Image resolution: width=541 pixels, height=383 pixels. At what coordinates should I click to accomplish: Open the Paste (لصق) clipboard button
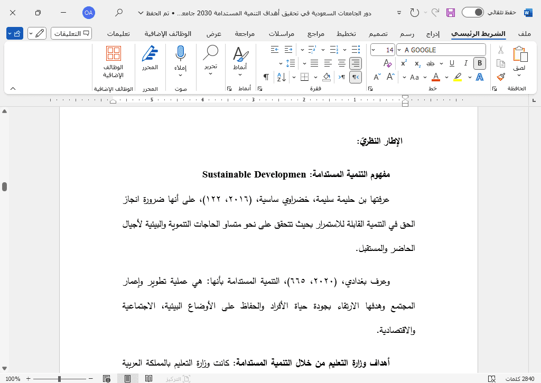(x=520, y=59)
